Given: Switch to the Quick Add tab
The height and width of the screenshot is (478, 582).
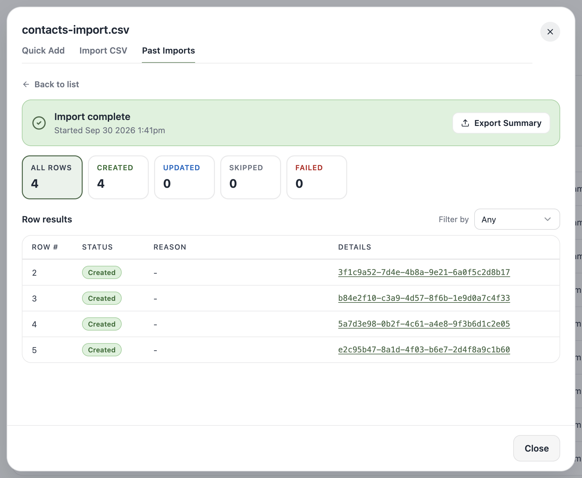Looking at the screenshot, I should click(43, 51).
